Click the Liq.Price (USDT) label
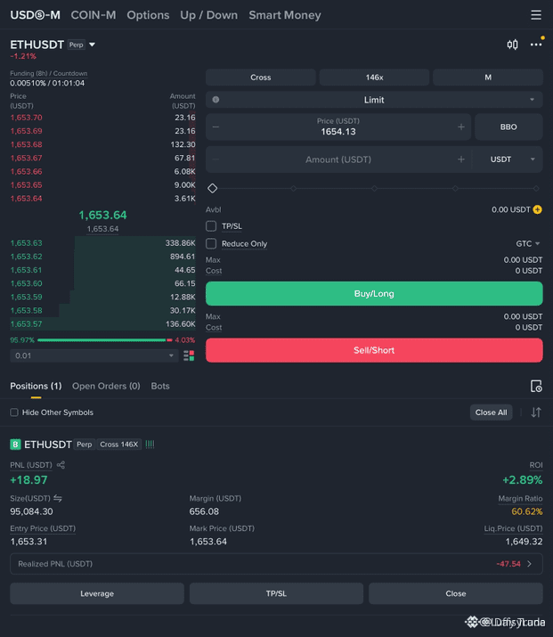This screenshot has width=553, height=637. [513, 528]
